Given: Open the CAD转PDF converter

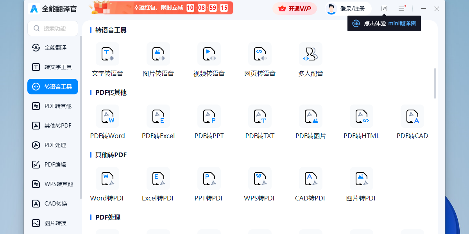Looking at the screenshot, I should click(x=311, y=184).
